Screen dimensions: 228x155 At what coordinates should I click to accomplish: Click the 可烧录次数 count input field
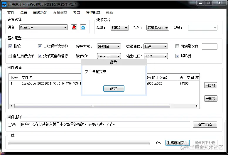click(x=210, y=46)
